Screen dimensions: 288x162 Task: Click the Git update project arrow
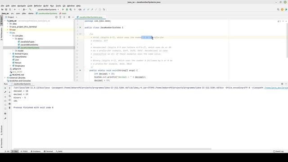coord(84,9)
